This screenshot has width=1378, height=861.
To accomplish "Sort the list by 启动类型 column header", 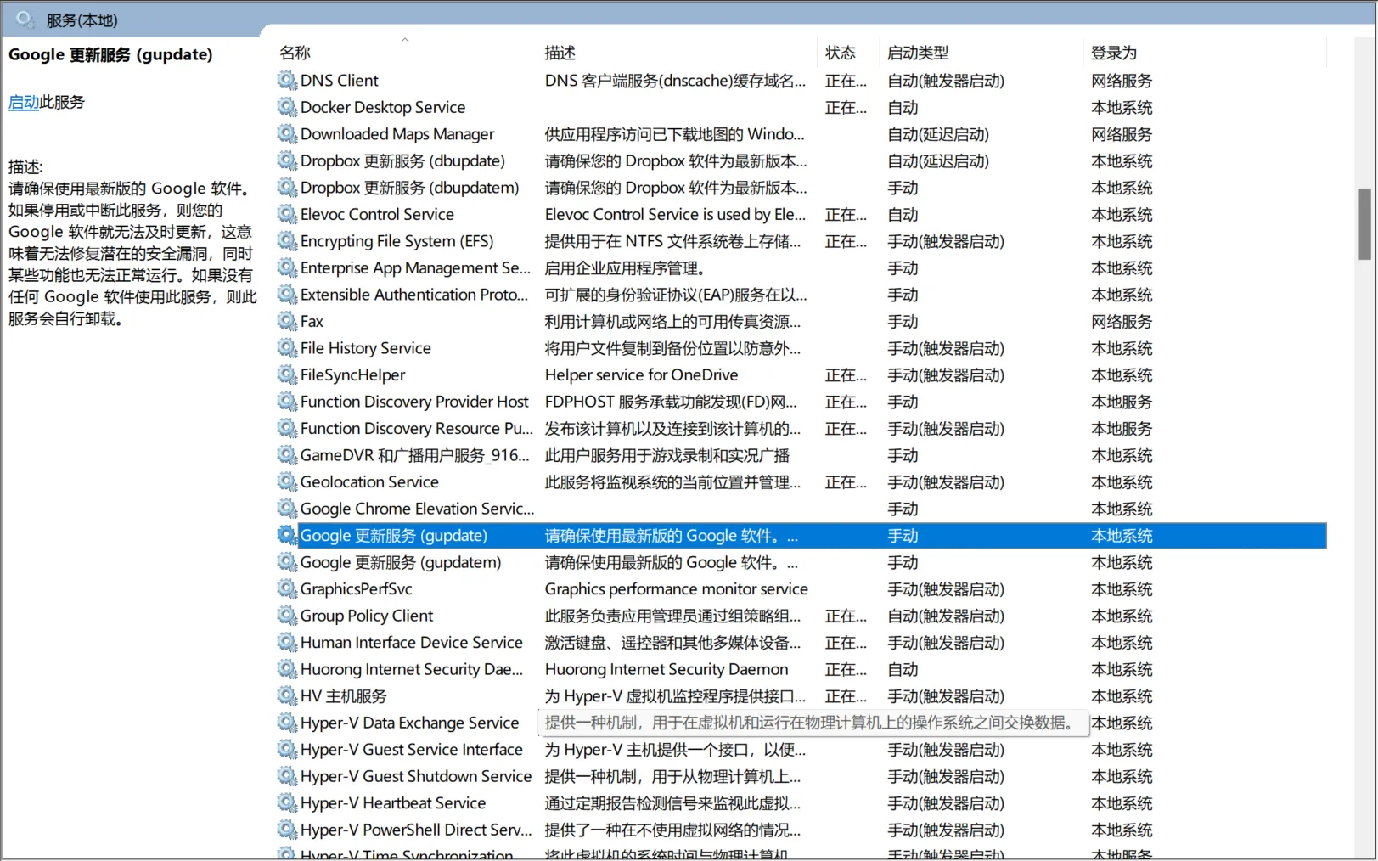I will click(x=918, y=53).
